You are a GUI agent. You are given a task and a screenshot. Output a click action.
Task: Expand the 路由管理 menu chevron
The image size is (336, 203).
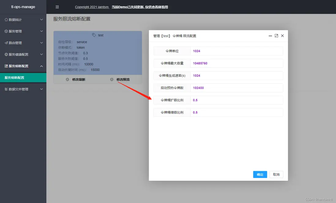tap(41, 43)
